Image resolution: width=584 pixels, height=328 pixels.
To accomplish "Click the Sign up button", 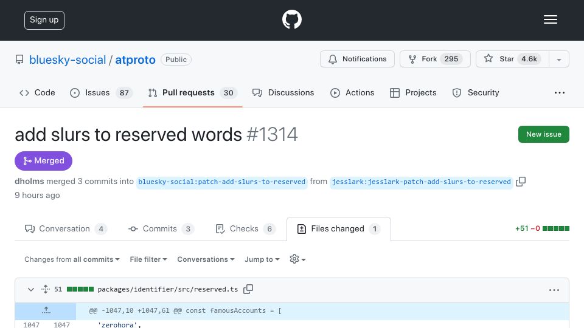I will pos(44,20).
